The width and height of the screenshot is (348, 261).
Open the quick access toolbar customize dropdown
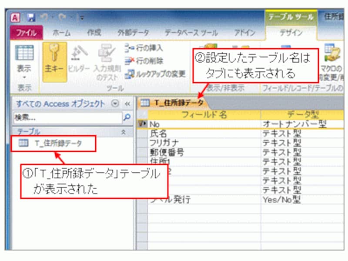[82, 18]
